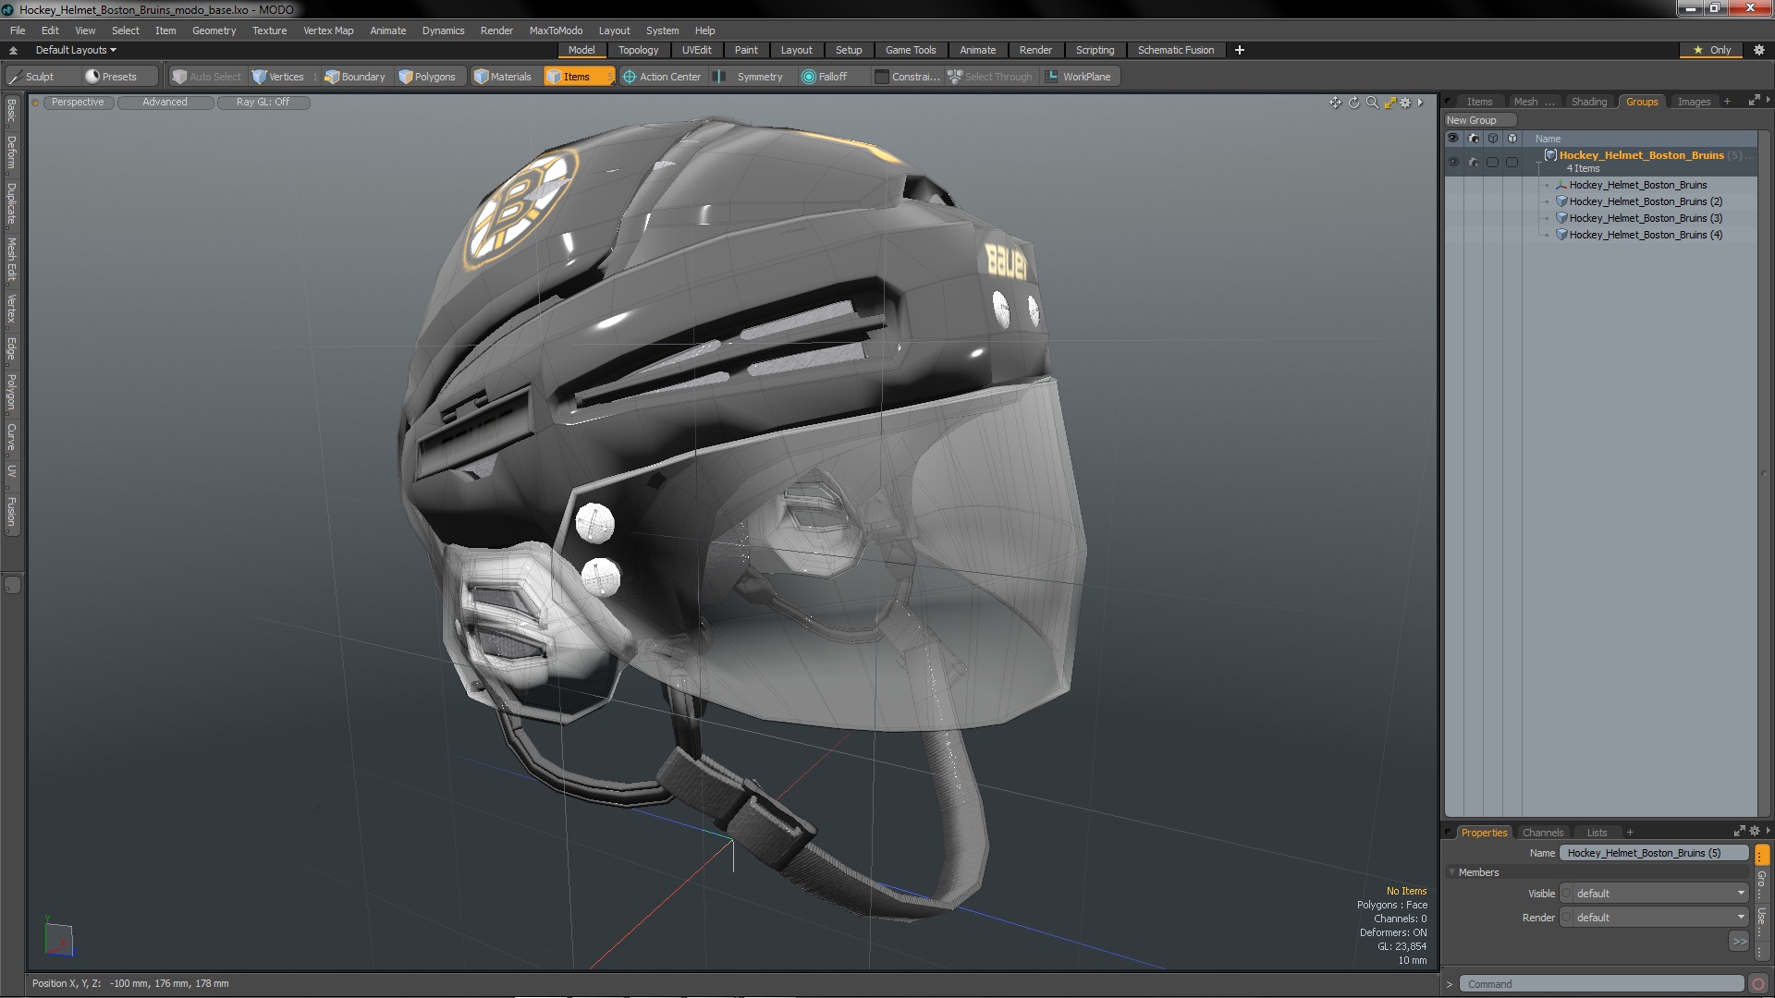This screenshot has height=998, width=1775.
Task: Open the Visible default dropdown
Action: point(1654,894)
